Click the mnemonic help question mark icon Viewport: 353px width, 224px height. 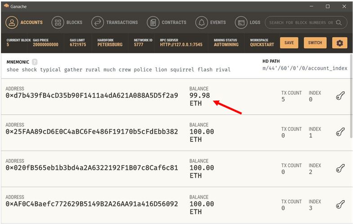(35, 61)
